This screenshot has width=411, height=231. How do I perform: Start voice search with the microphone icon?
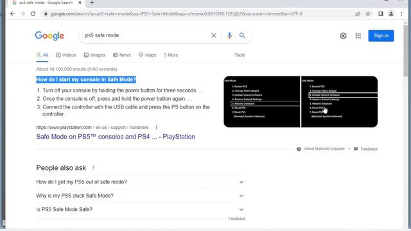pyautogui.click(x=229, y=35)
